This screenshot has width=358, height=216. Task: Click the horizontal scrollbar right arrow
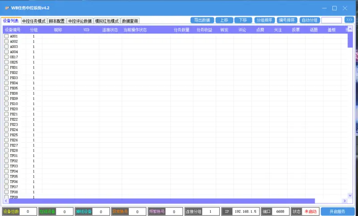[345, 201]
